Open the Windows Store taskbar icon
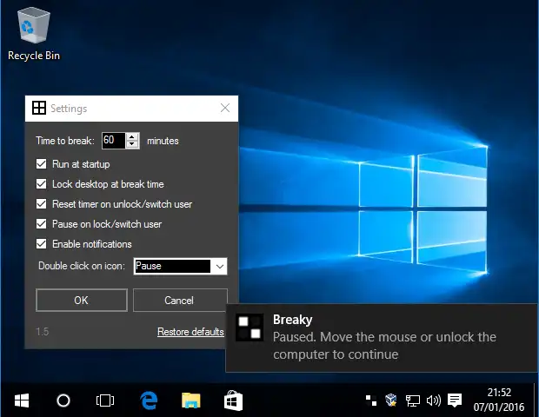The image size is (539, 417). point(233,400)
